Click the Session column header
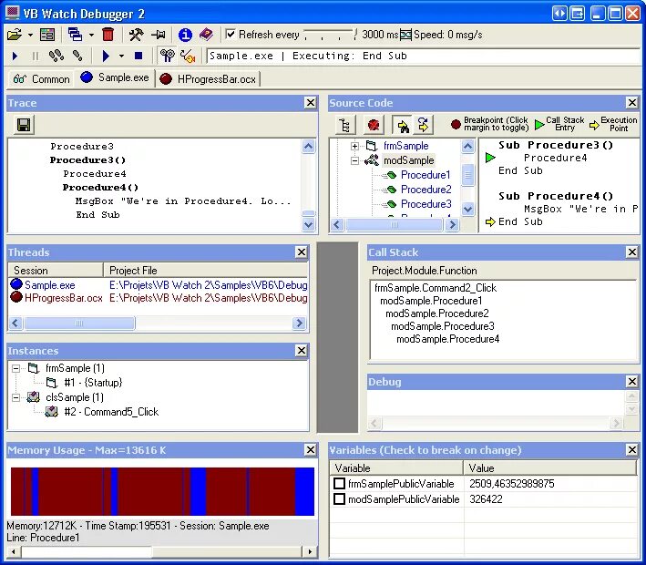 pyautogui.click(x=56, y=271)
